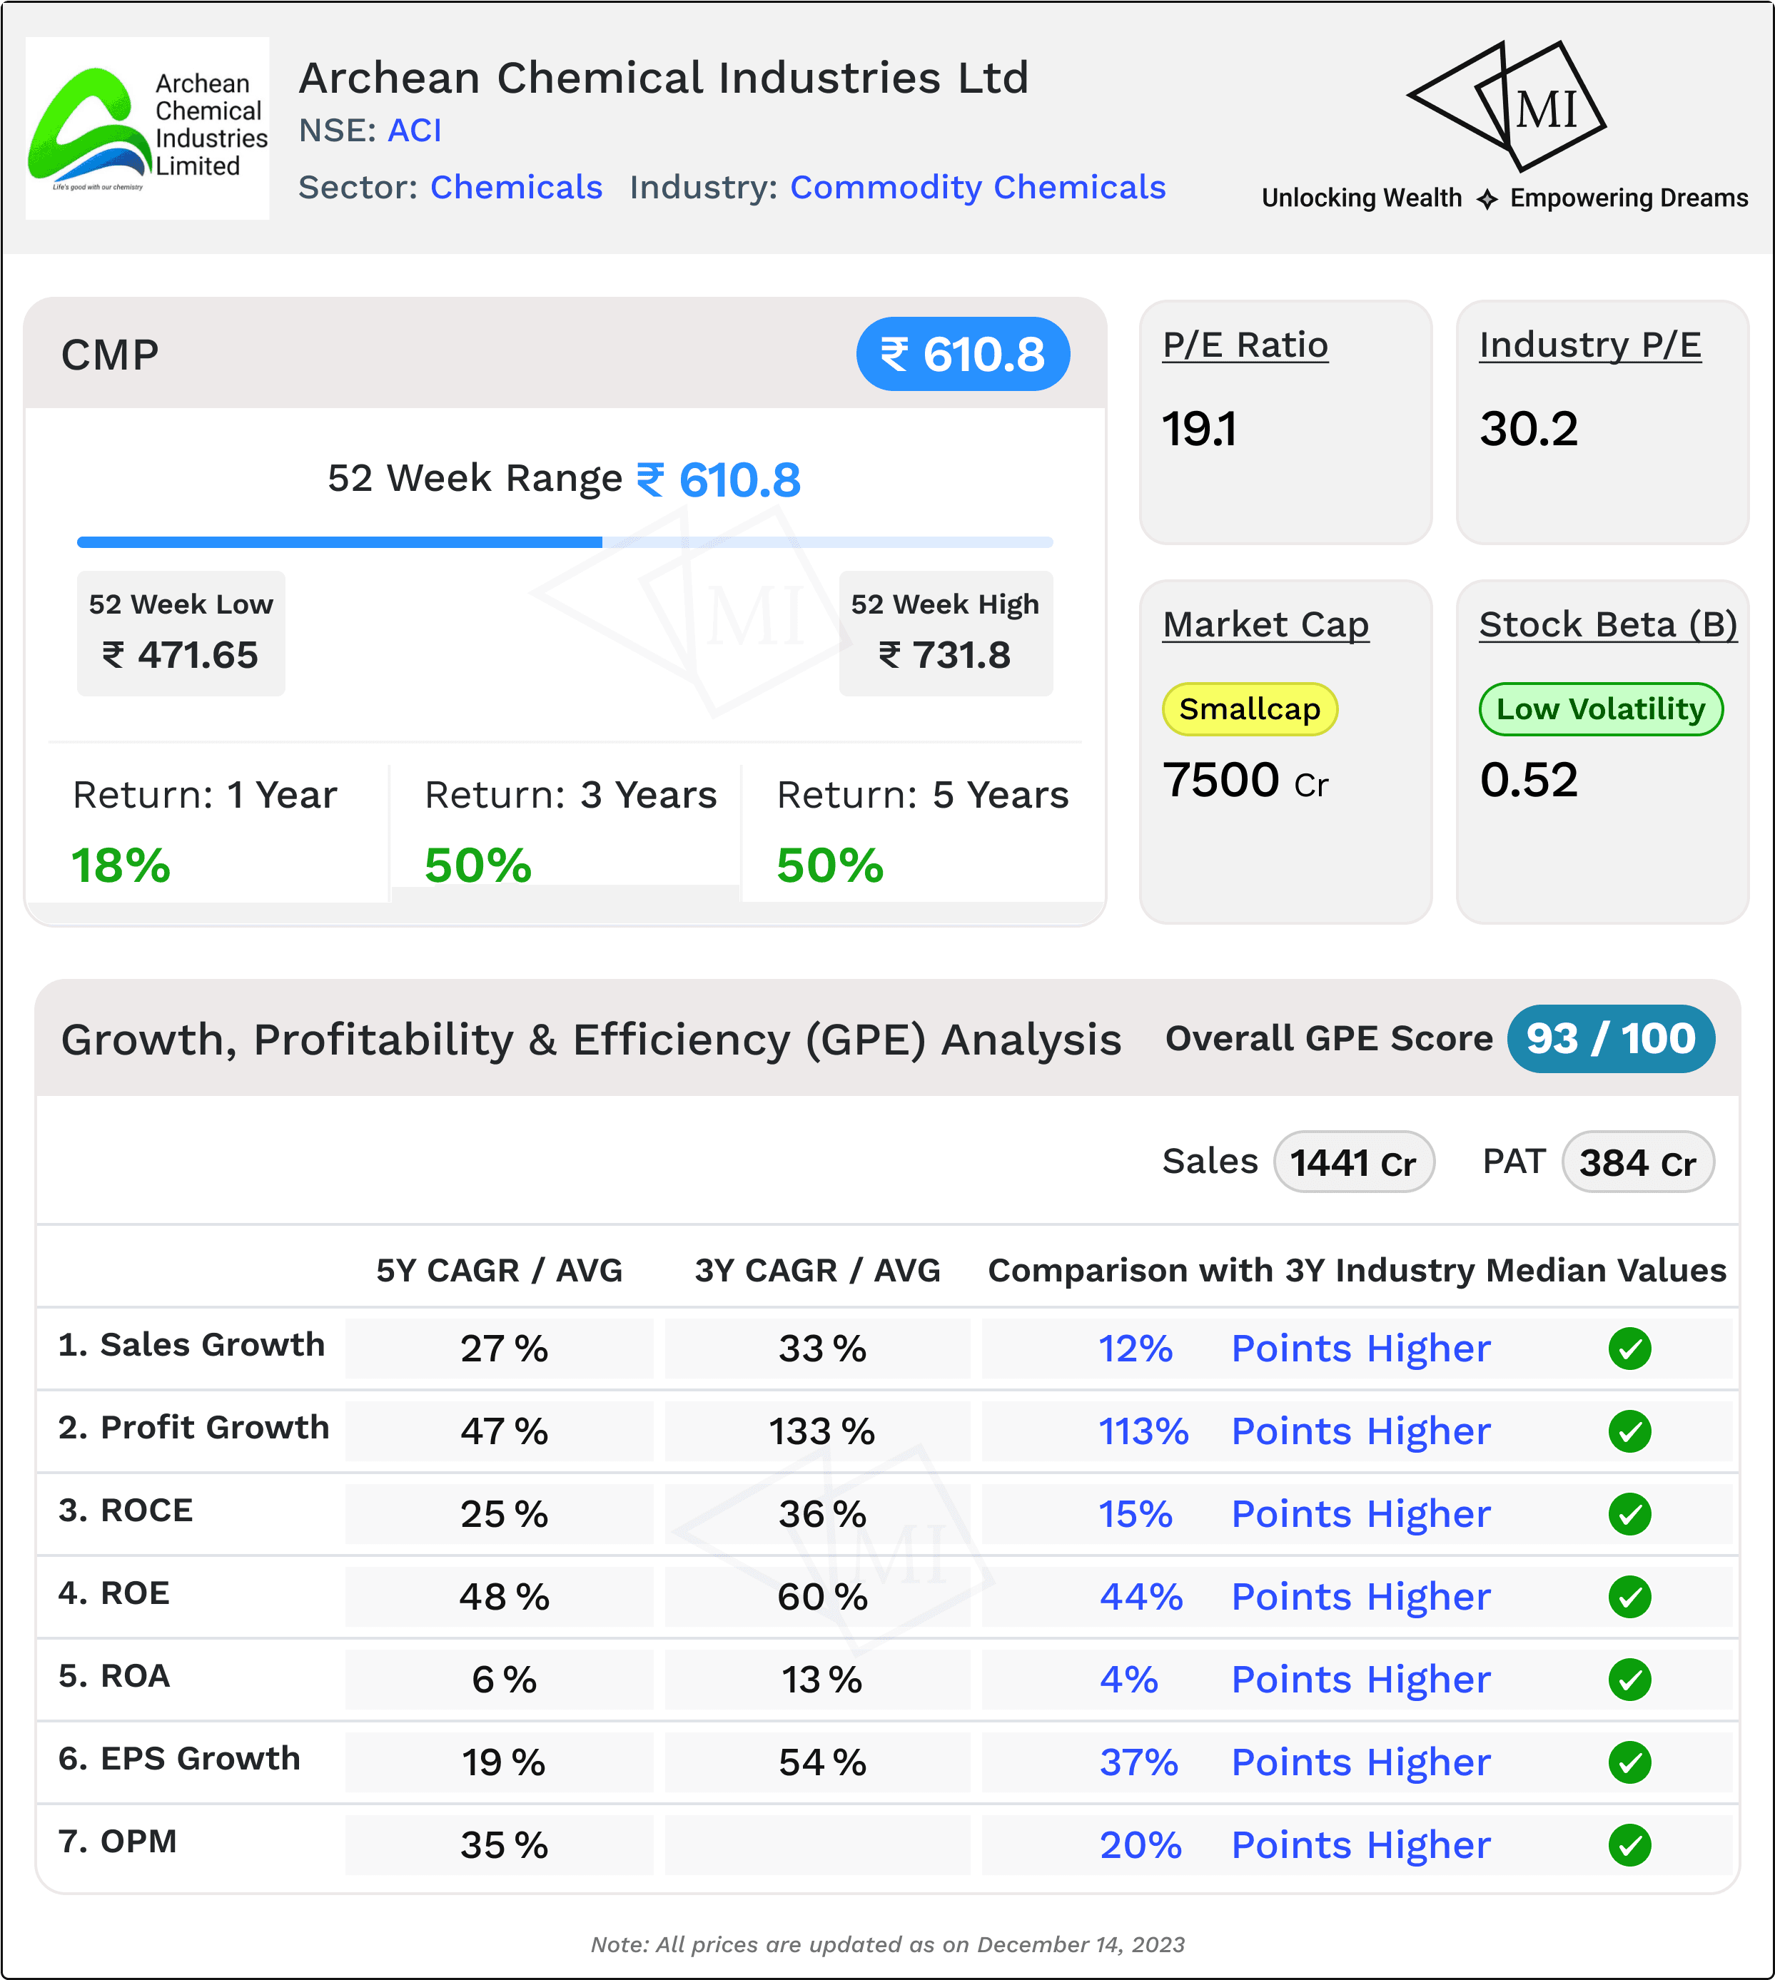Image resolution: width=1775 pixels, height=1980 pixels.
Task: Click Profit Growth 3Y value 133 %
Action: click(x=821, y=1432)
